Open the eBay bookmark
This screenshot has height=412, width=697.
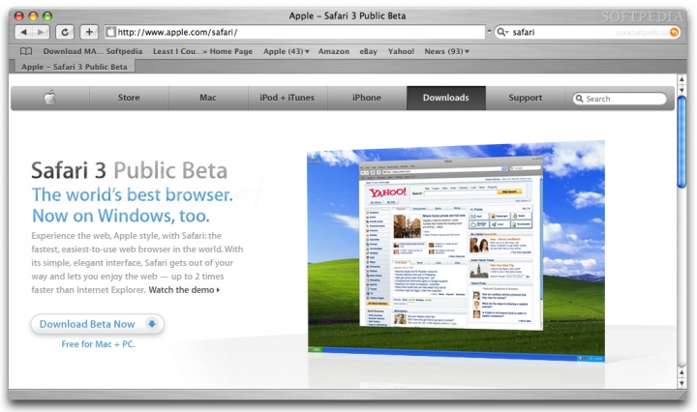369,51
